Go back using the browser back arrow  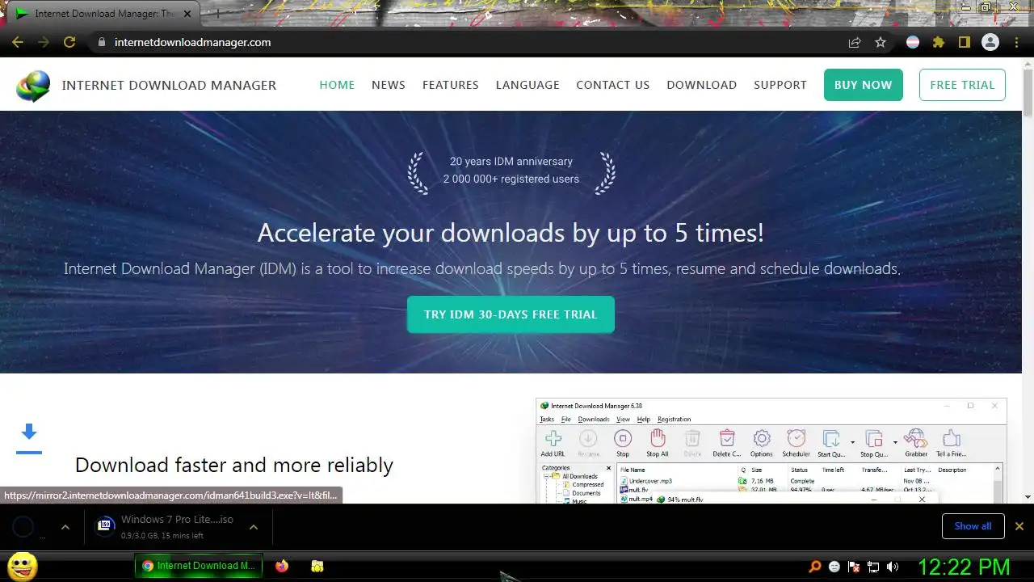[18, 42]
